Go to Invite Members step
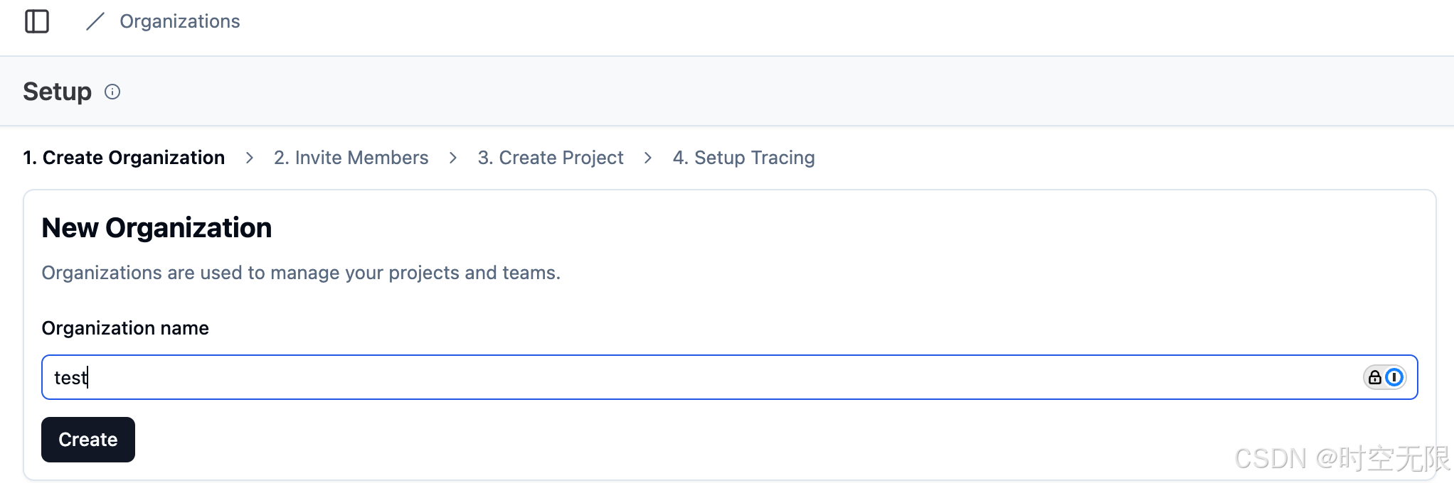1454x483 pixels. 351,158
